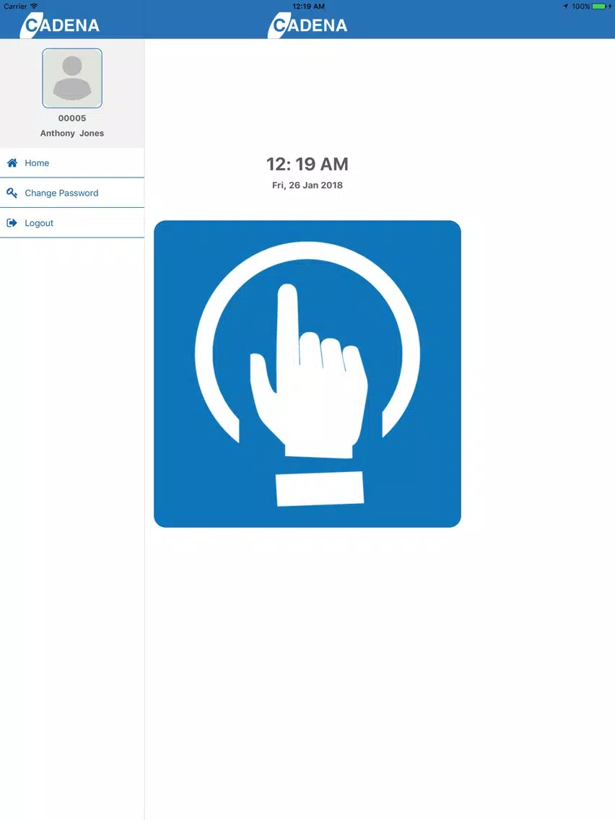Tap the user profile avatar photo
The width and height of the screenshot is (615, 820).
pyautogui.click(x=72, y=78)
